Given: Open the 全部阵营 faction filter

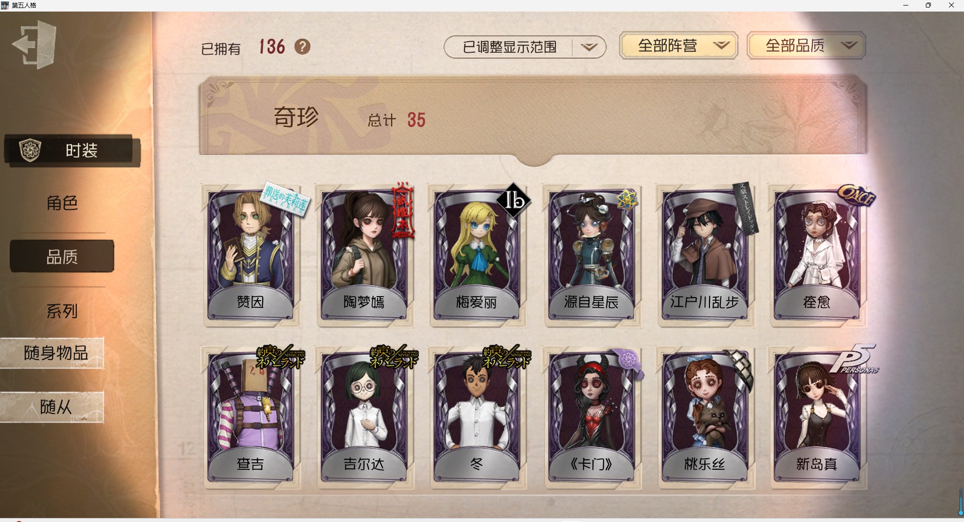Looking at the screenshot, I should pos(678,46).
